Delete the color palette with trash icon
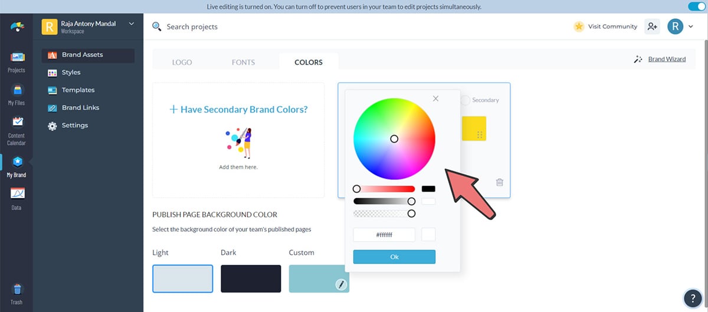The height and width of the screenshot is (312, 708). [x=500, y=182]
